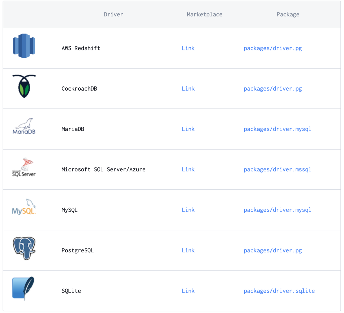This screenshot has height=313, width=344.
Task: Open packages/driver.mysql link in MySQL row
Action: (x=277, y=210)
